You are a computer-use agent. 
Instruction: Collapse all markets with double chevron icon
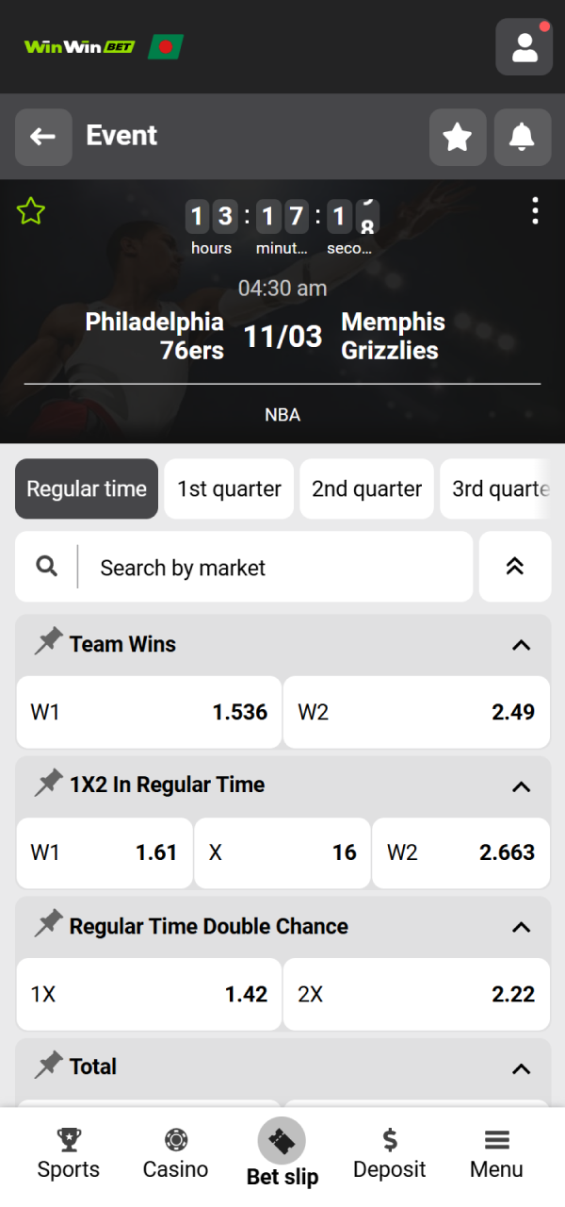pyautogui.click(x=515, y=567)
